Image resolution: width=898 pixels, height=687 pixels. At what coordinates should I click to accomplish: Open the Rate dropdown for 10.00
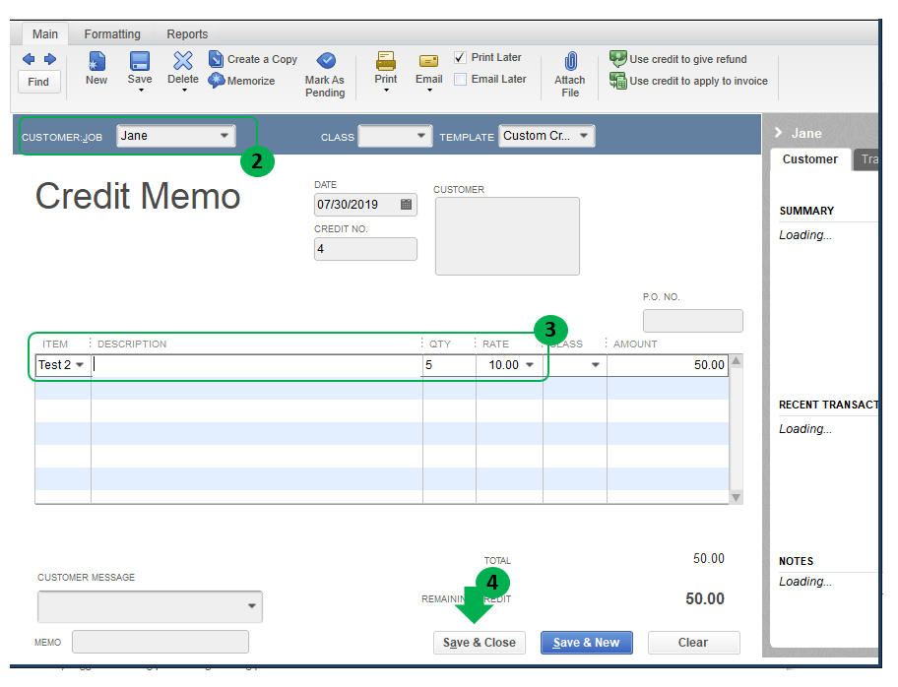(x=530, y=365)
